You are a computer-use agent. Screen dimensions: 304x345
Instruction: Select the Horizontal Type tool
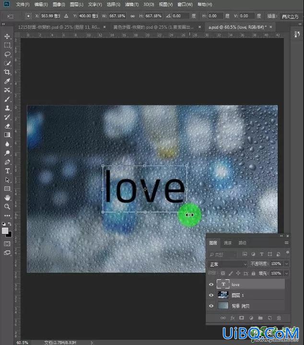7,171
